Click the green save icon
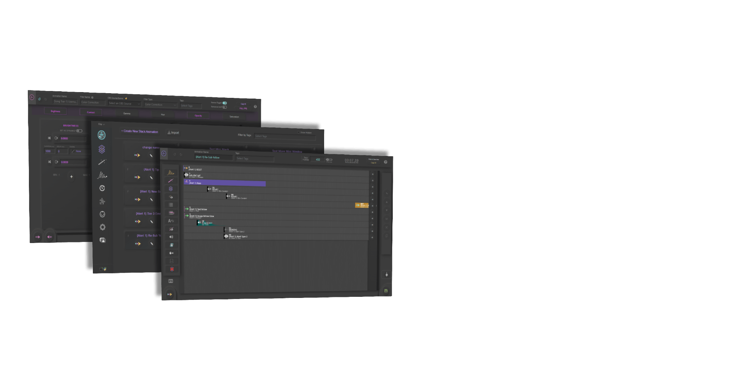 [386, 291]
